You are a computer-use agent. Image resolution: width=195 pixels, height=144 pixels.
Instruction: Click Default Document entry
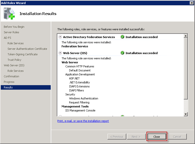[x=80, y=70]
